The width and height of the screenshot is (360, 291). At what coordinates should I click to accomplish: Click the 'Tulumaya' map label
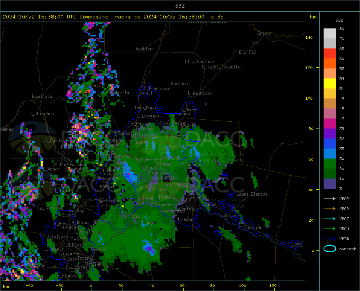point(150,116)
